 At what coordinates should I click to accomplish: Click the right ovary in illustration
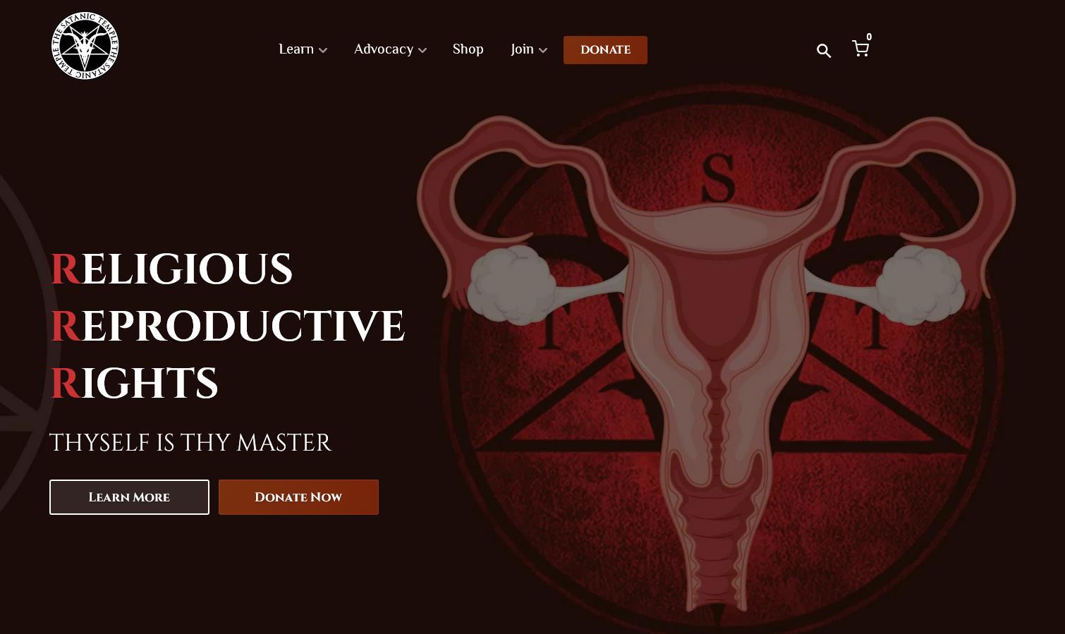click(920, 284)
